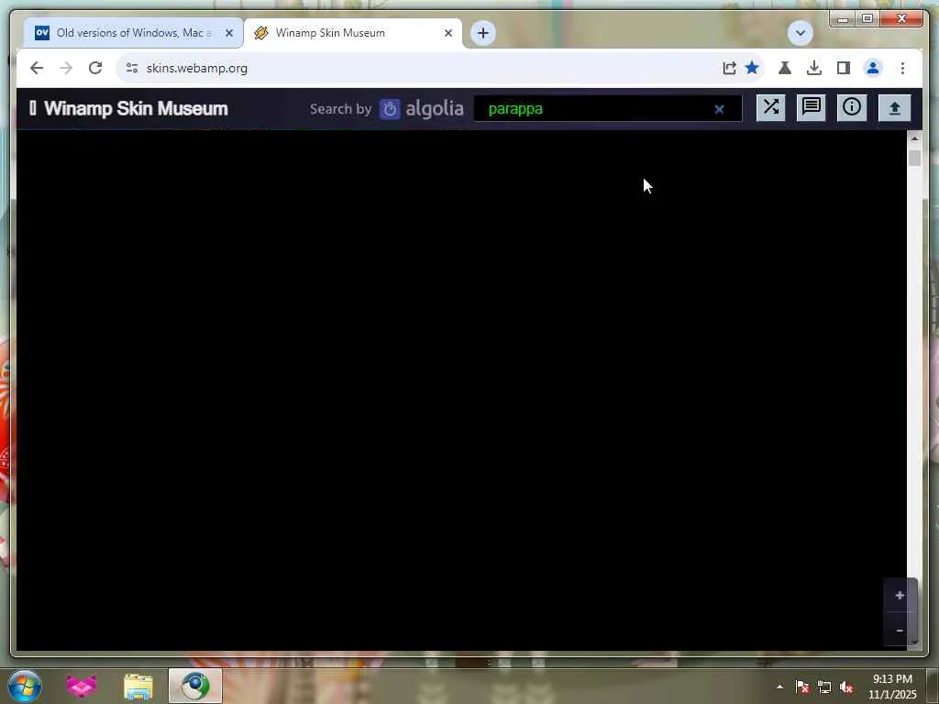Click the upload skin icon
The width and height of the screenshot is (939, 704).
pos(894,108)
